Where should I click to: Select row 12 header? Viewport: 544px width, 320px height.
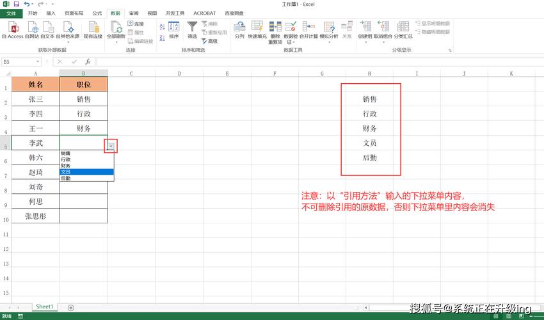point(6,245)
